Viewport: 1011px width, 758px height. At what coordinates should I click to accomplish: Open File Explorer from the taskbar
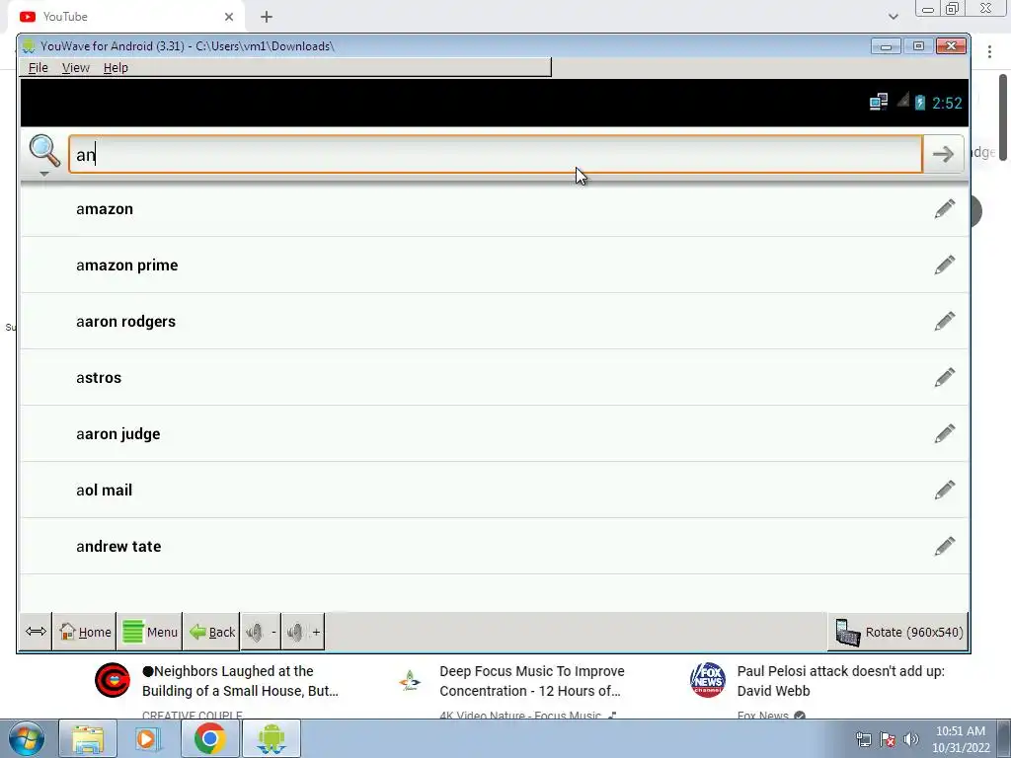[x=88, y=738]
